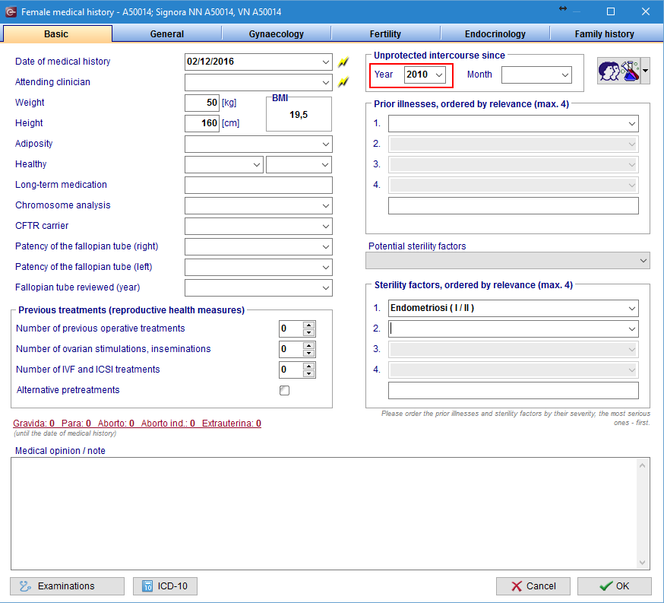Open the Date of medical history dropdown

(325, 62)
